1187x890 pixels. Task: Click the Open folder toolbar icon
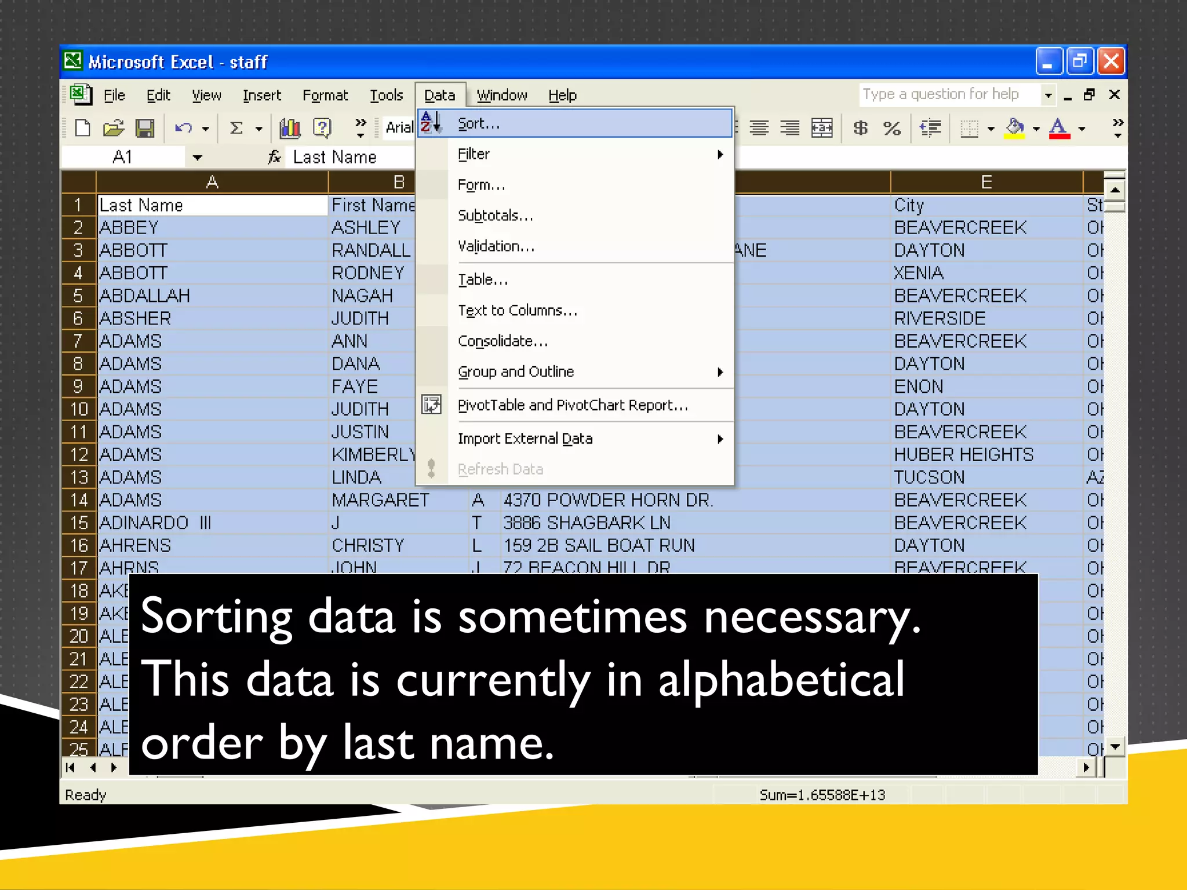[114, 128]
